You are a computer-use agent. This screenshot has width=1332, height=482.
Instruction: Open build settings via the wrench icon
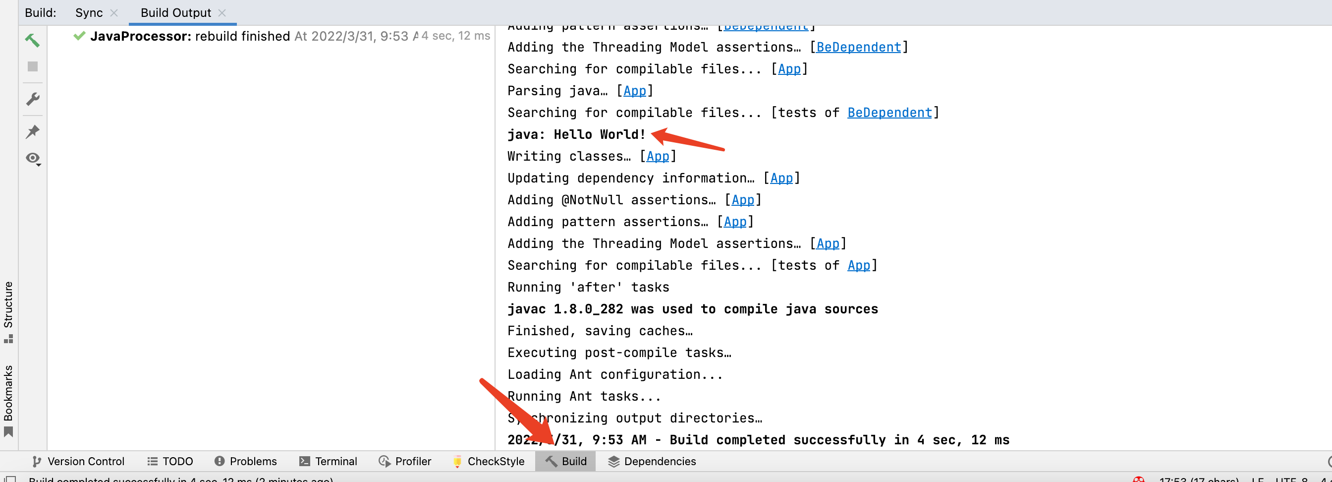[32, 98]
